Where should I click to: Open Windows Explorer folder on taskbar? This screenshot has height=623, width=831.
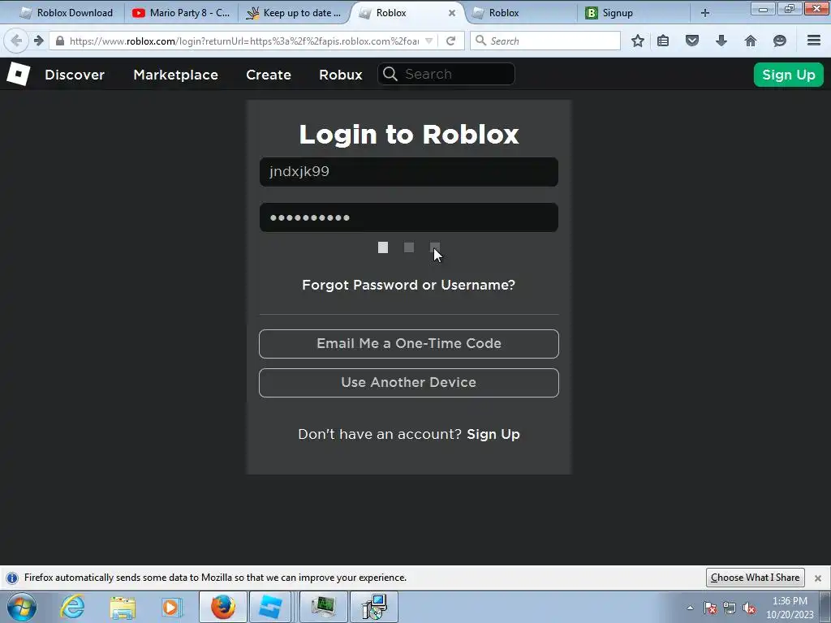pos(123,607)
